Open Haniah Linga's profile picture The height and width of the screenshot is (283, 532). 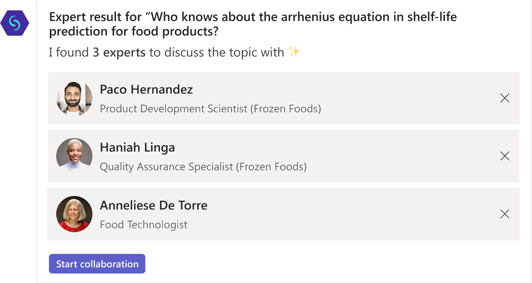(x=74, y=156)
